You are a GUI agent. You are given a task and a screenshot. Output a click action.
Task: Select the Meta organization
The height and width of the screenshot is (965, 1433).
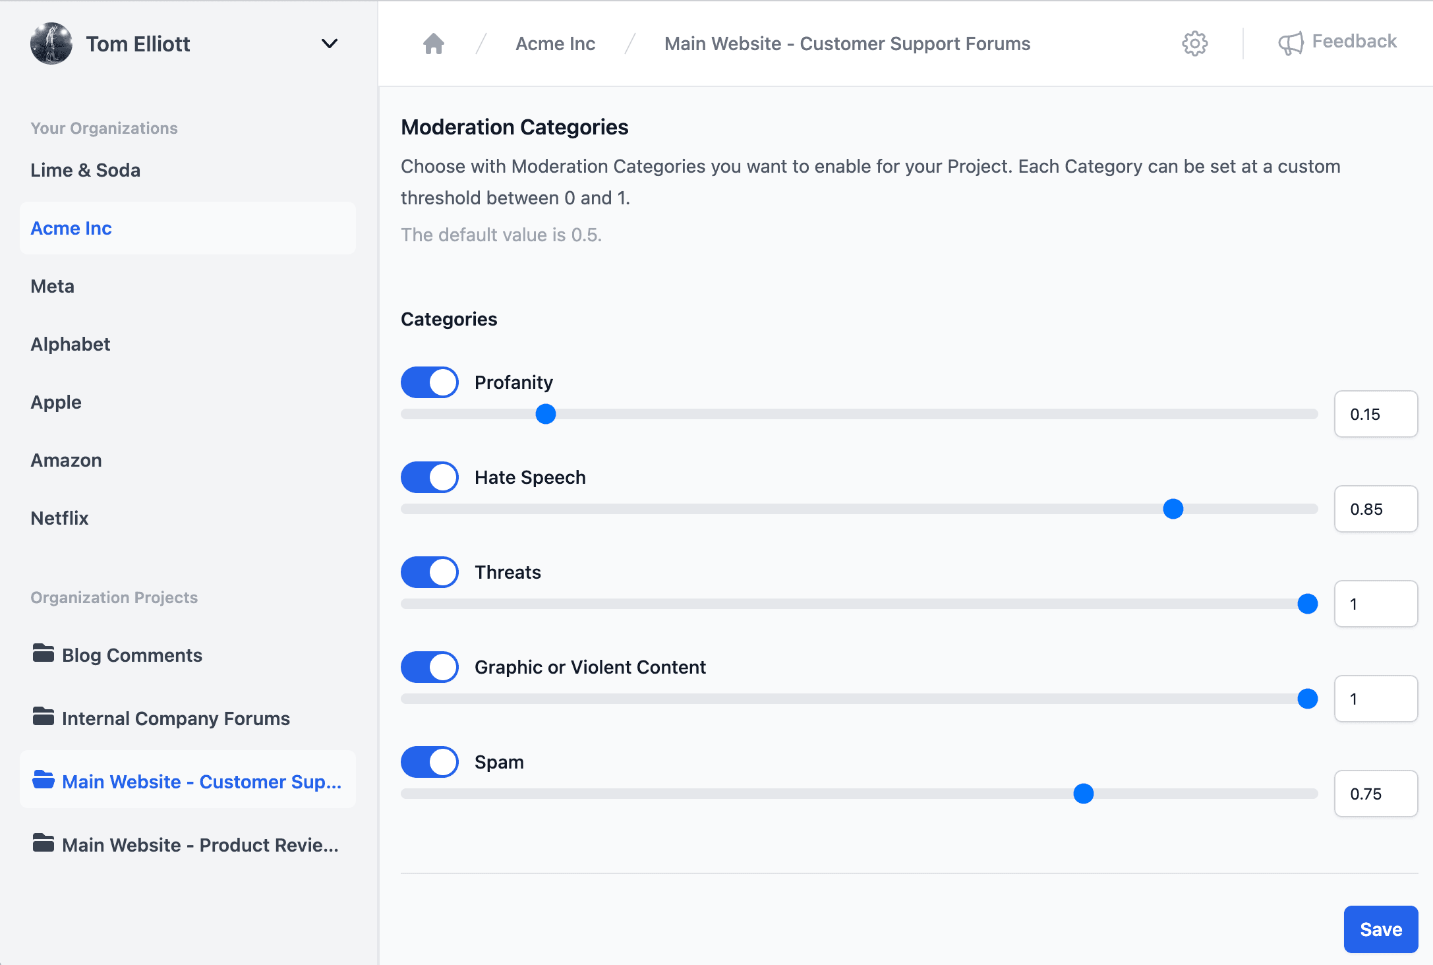[53, 286]
